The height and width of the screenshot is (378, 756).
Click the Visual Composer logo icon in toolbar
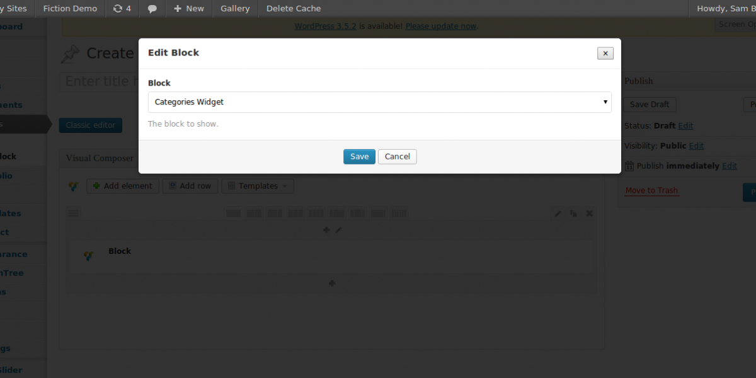74,186
